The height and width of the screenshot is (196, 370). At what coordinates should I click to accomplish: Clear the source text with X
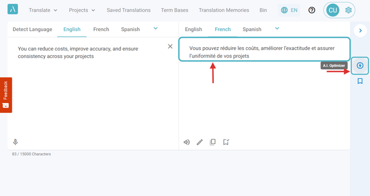pos(170,46)
